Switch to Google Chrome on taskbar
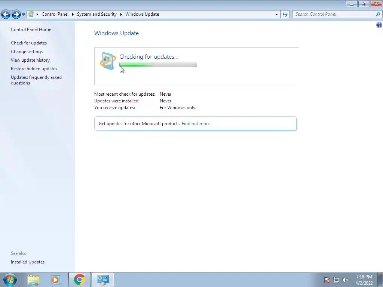 tap(80, 280)
